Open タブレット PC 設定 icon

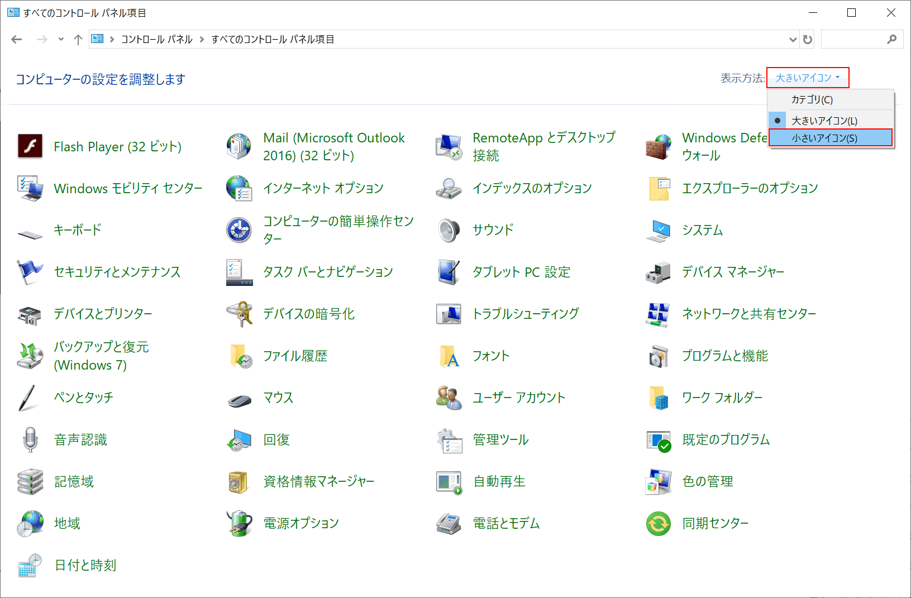(x=449, y=272)
